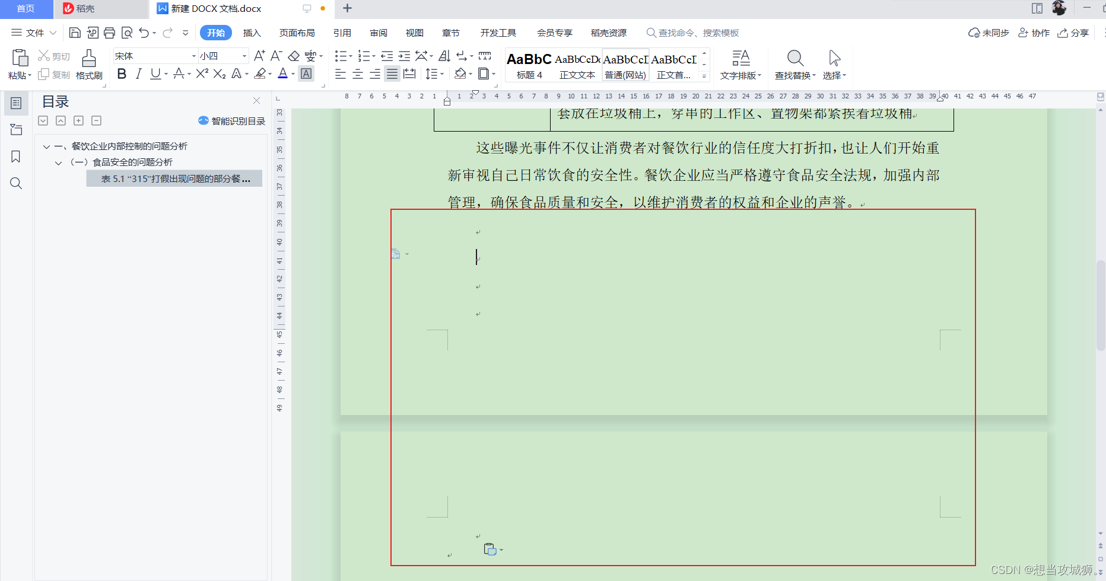Screen dimensions: 1106x581
Task: Toggle the chapter navigation sidebar icon
Action: click(16, 130)
